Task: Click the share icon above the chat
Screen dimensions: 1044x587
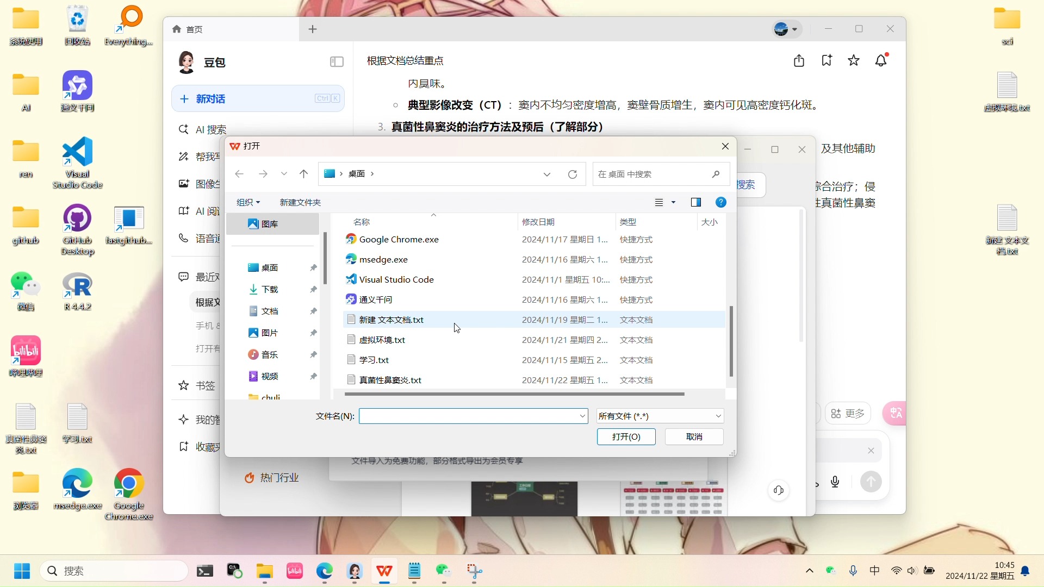Action: click(x=799, y=60)
